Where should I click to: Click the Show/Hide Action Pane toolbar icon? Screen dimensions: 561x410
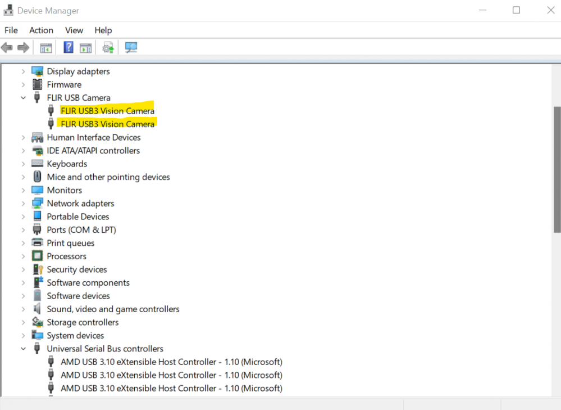pos(85,48)
